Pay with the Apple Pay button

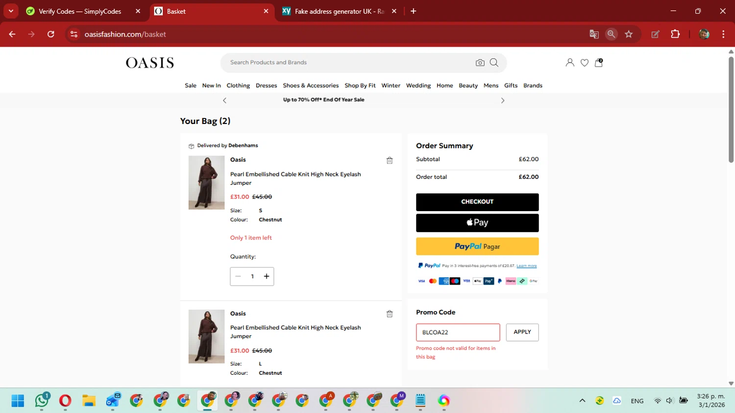(x=477, y=223)
